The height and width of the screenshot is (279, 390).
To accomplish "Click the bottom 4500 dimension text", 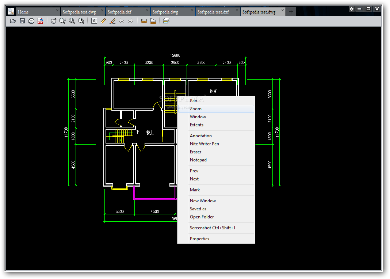I will [155, 211].
